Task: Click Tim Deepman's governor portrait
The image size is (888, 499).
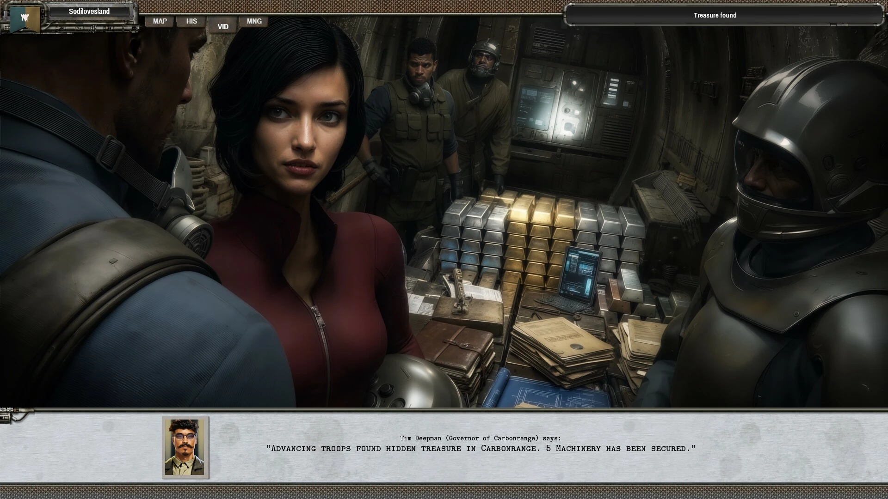Action: (x=185, y=447)
